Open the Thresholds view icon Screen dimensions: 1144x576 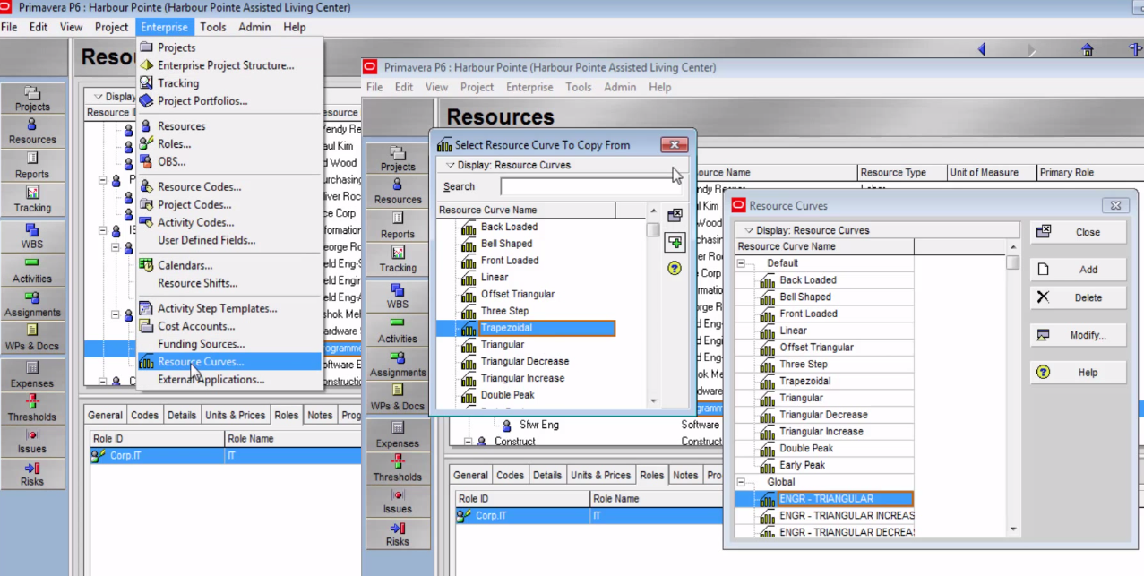click(33, 406)
